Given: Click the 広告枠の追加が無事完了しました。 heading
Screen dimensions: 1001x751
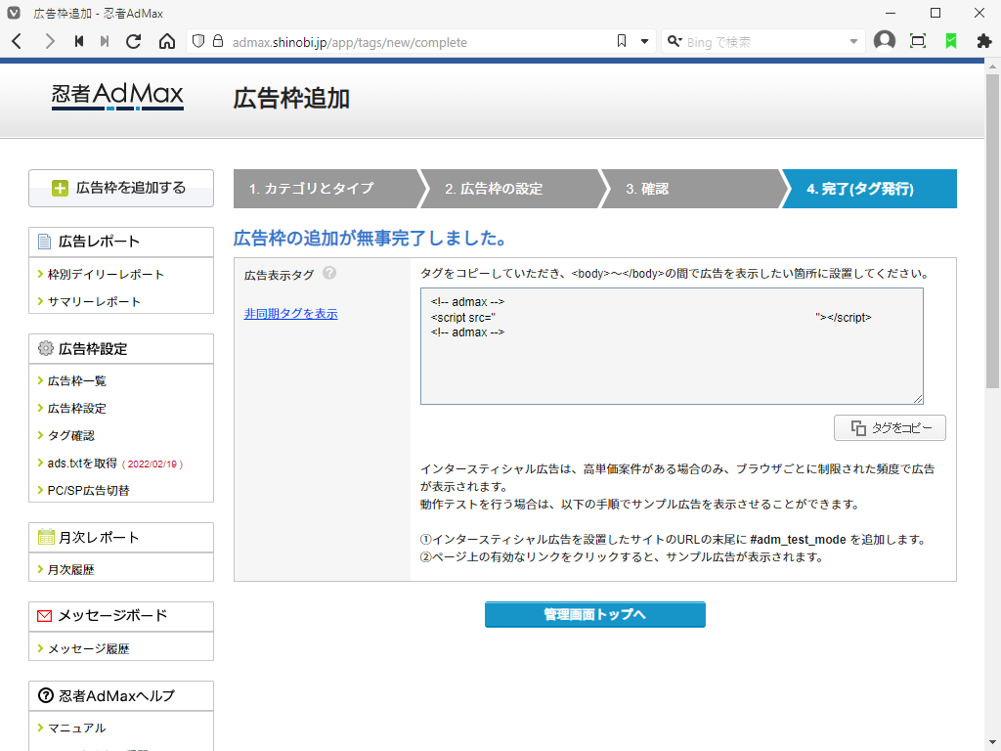Looking at the screenshot, I should click(371, 239).
